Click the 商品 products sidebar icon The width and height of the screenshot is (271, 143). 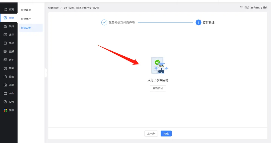[x=5, y=43]
